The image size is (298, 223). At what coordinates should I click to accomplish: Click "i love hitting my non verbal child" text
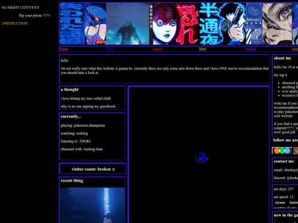pos(86,99)
